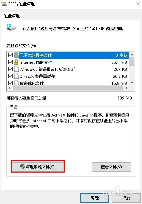
Task: Click the disk cleanup icon in the title bar
Action: point(4,4)
